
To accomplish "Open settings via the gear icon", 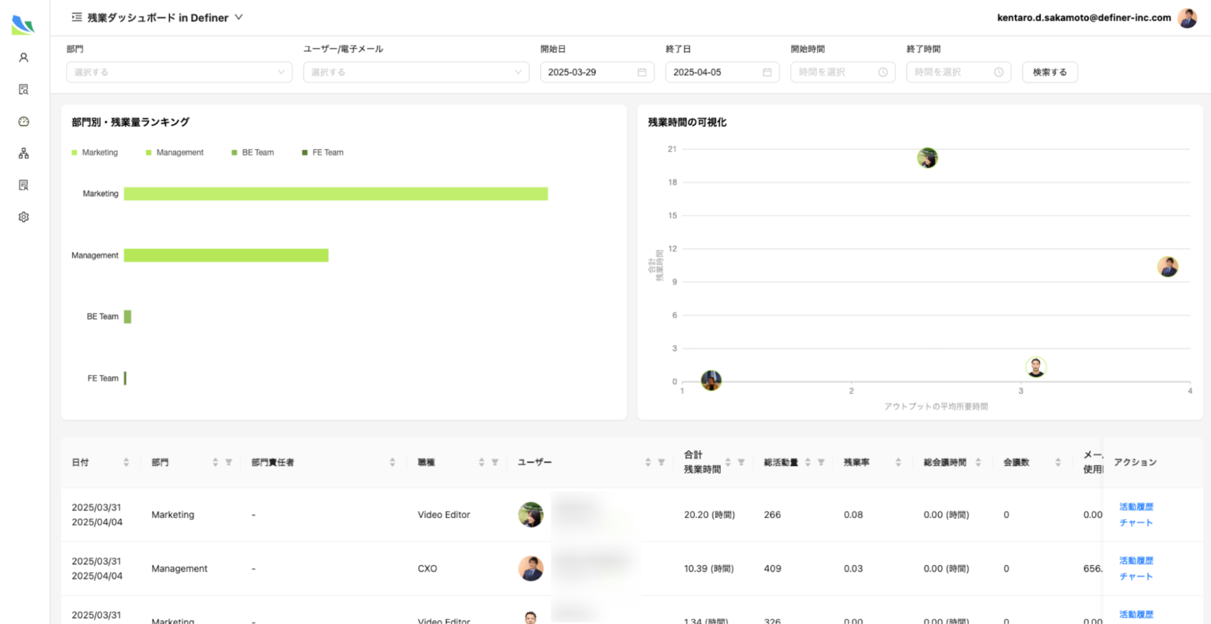I will tap(23, 217).
